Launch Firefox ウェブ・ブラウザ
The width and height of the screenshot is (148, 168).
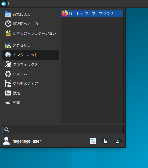pos(92,13)
